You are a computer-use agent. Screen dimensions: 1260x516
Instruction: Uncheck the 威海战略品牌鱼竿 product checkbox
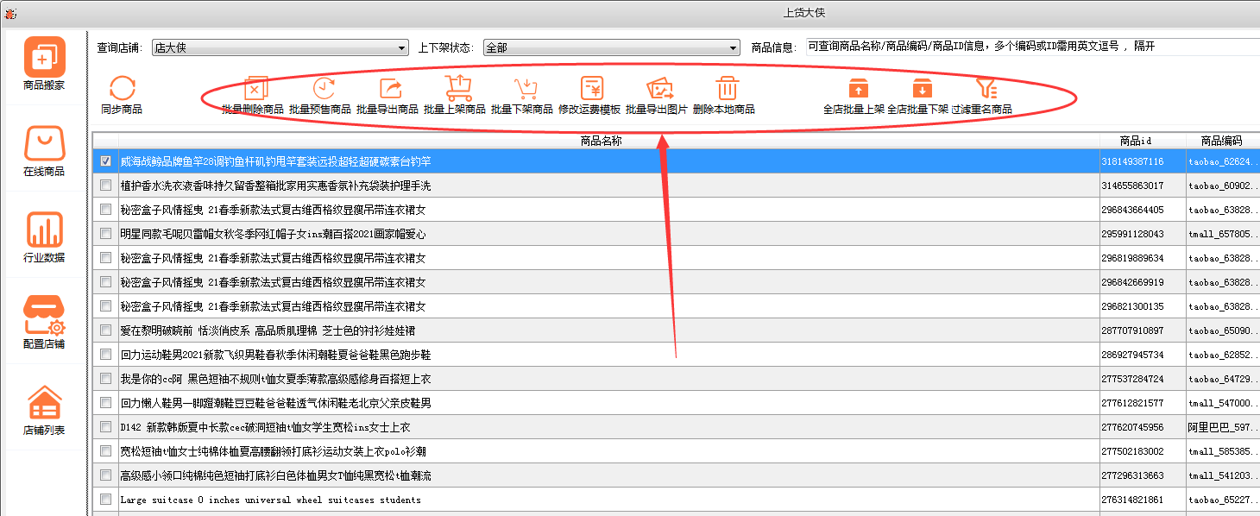(105, 161)
